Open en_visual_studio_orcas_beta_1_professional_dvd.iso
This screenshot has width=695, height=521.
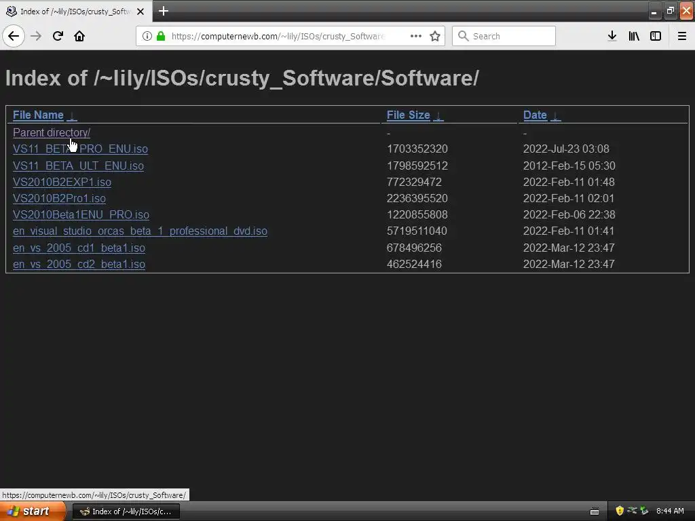(x=140, y=231)
